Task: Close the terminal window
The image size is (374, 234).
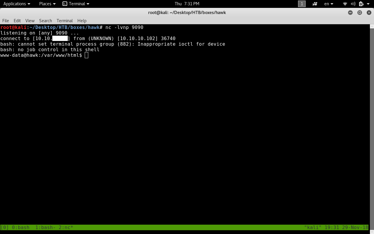Action: (369, 13)
